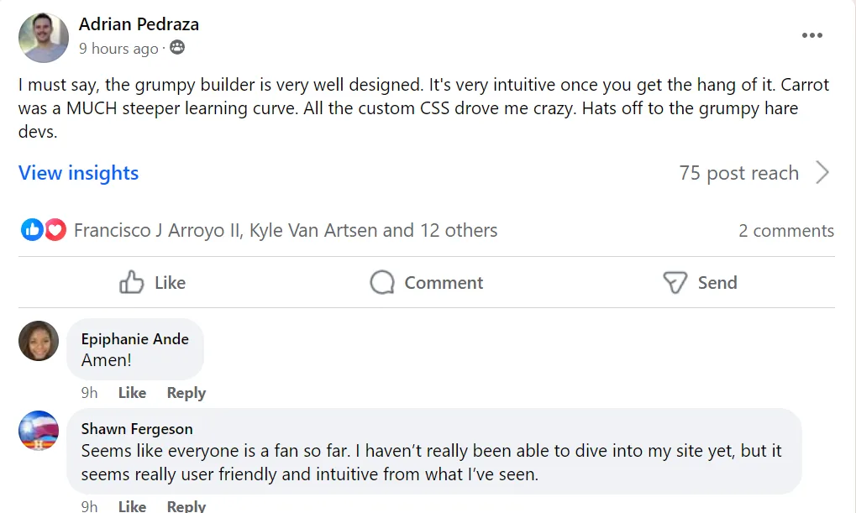This screenshot has height=513, width=856.
Task: Open the 2 comments link
Action: pos(786,231)
